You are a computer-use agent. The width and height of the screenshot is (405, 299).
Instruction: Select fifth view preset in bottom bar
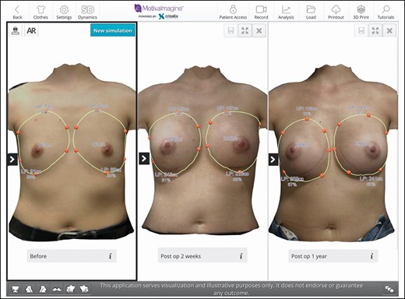click(71, 289)
